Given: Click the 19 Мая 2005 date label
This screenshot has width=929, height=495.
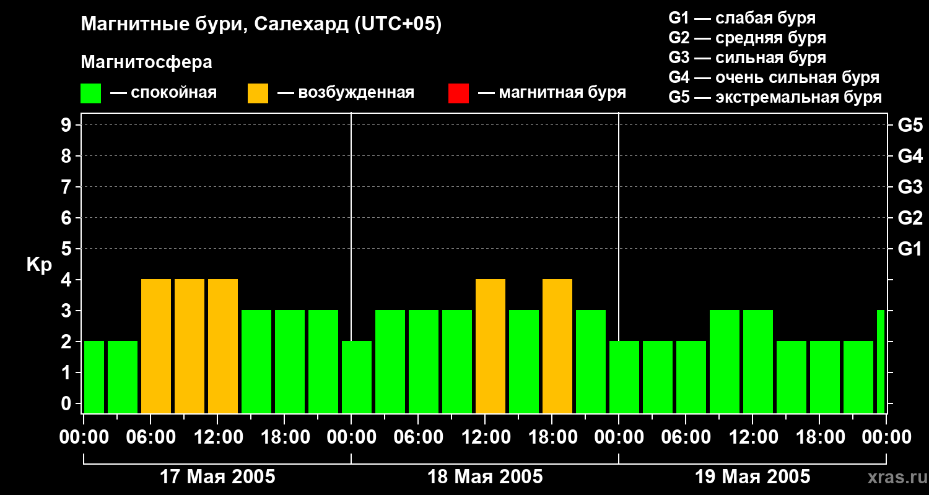Looking at the screenshot, I should [x=752, y=477].
